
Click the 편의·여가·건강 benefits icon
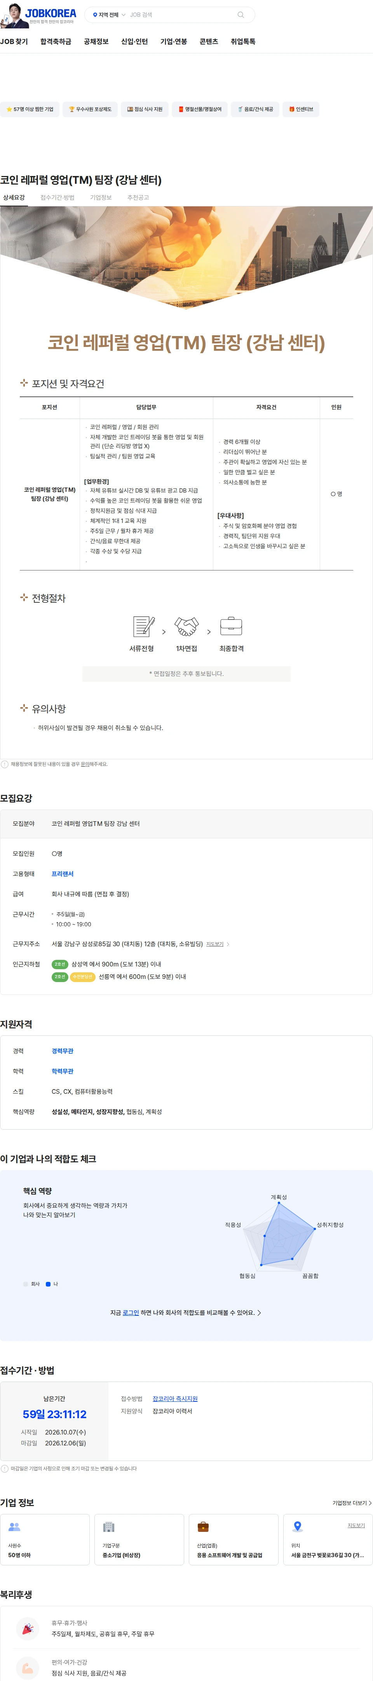coord(27,1668)
